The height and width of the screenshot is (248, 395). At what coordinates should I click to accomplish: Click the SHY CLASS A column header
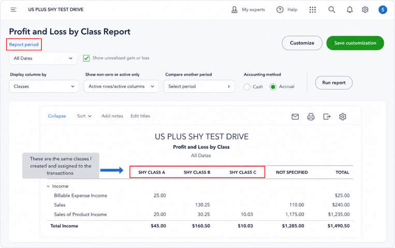pyautogui.click(x=152, y=172)
